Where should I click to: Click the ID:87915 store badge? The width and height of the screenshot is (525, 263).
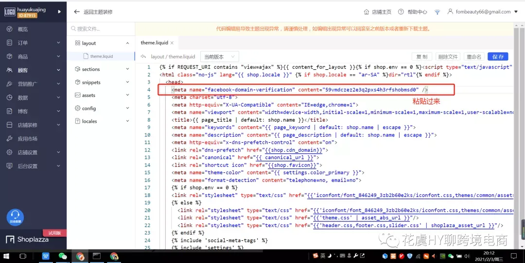coord(27,16)
